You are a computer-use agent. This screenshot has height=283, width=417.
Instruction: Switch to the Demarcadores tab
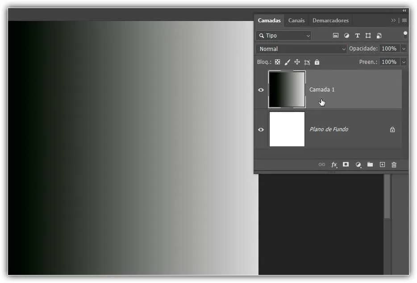330,21
